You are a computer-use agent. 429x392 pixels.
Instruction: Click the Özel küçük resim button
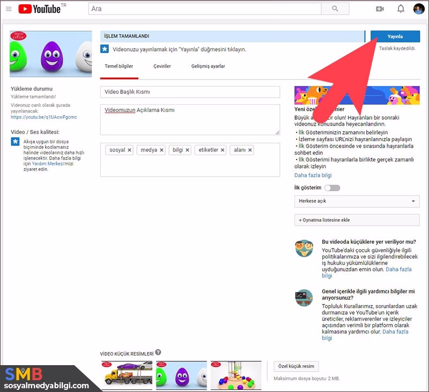[x=295, y=365]
